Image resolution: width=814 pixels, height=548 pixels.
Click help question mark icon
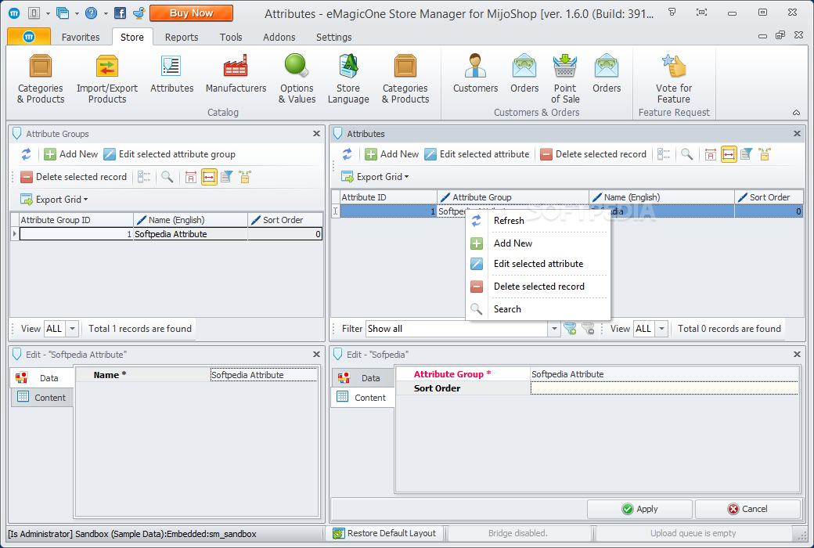click(91, 13)
